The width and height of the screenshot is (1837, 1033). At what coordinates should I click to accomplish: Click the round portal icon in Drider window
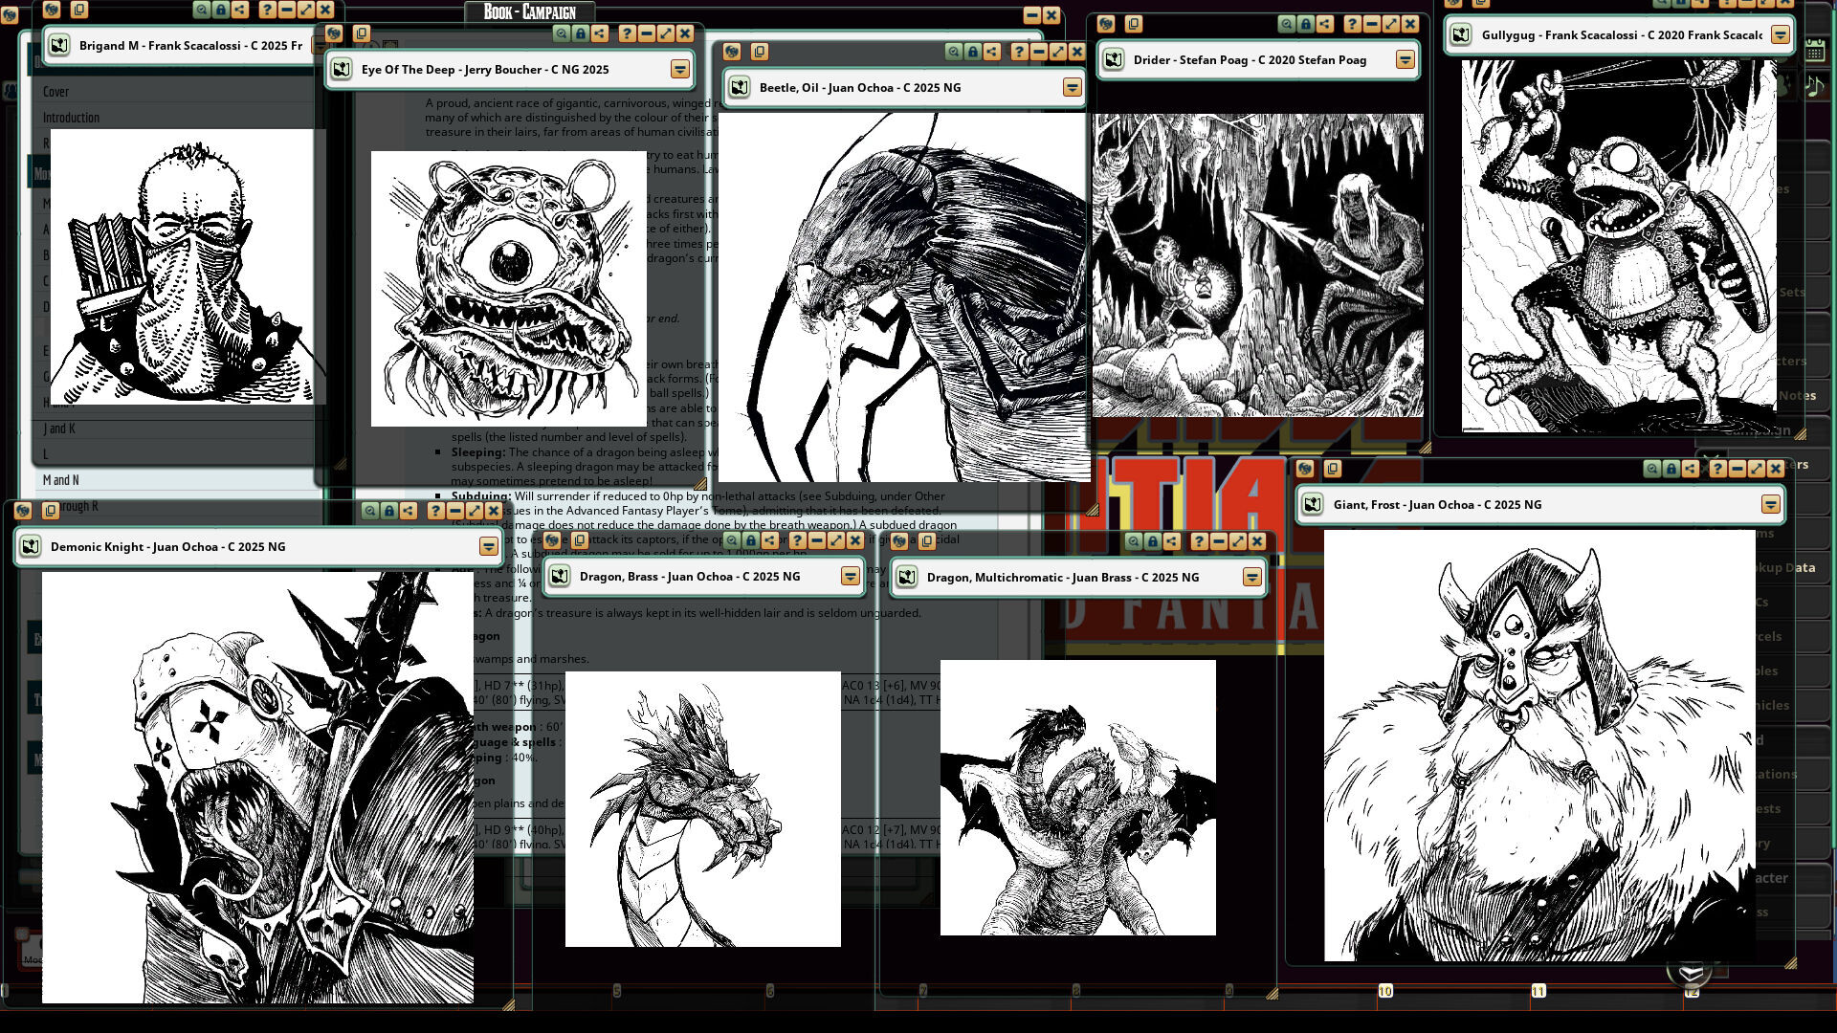[x=1106, y=24]
